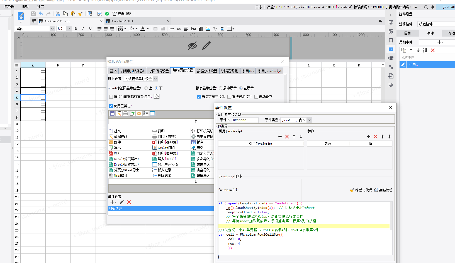The width and height of the screenshot is (455, 263).
Task: Expand the collapsed right panel arrow
Action: point(391,15)
